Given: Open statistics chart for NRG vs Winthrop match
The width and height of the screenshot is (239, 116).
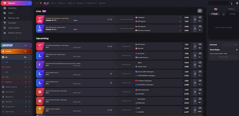Looking at the screenshot, I should pos(195,29).
